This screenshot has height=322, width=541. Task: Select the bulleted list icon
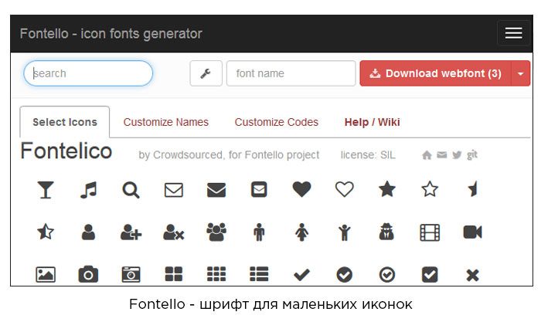click(259, 274)
